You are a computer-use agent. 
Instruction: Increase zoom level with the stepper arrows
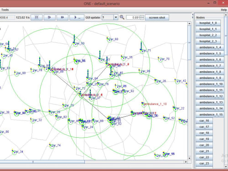point(142,16)
